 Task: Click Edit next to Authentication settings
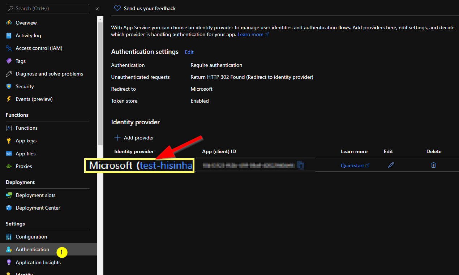point(189,52)
